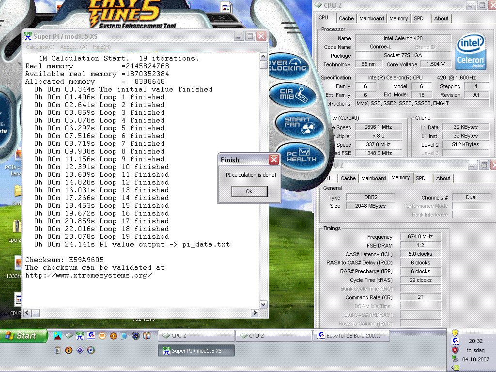Image resolution: width=496 pixels, height=372 pixels.
Task: Click the red security alert shield tray icon
Action: [455, 350]
